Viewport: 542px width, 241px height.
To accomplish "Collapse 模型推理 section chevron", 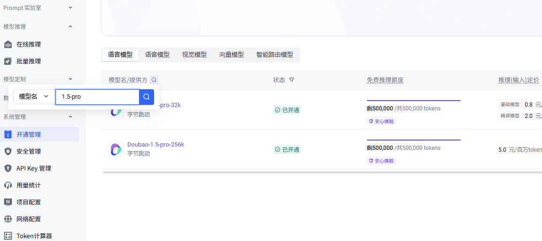I will (x=70, y=26).
